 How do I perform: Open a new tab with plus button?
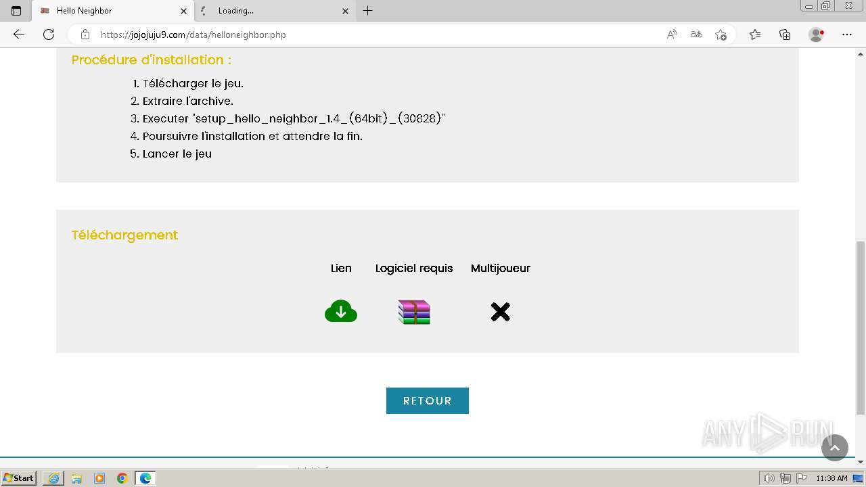coord(367,11)
